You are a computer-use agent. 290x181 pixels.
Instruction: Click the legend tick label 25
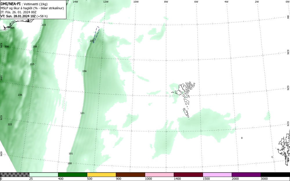click(31, 179)
